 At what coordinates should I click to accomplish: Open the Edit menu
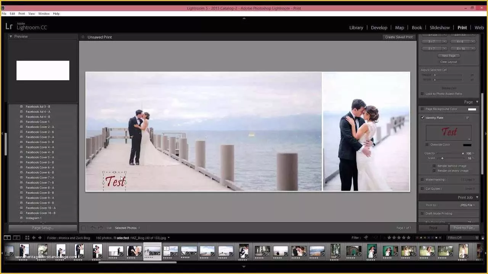(13, 14)
